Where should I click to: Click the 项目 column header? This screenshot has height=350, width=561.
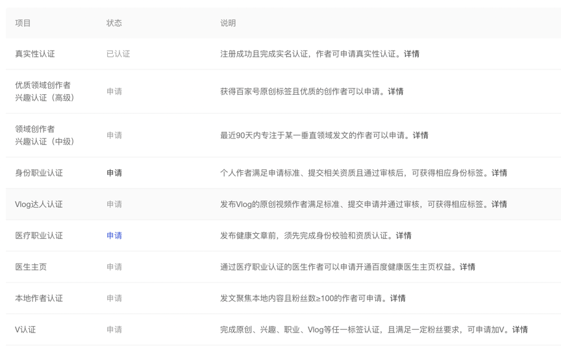coord(23,23)
